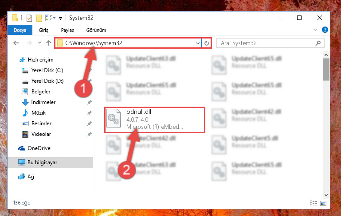Click the Back navigation arrow

(16, 43)
